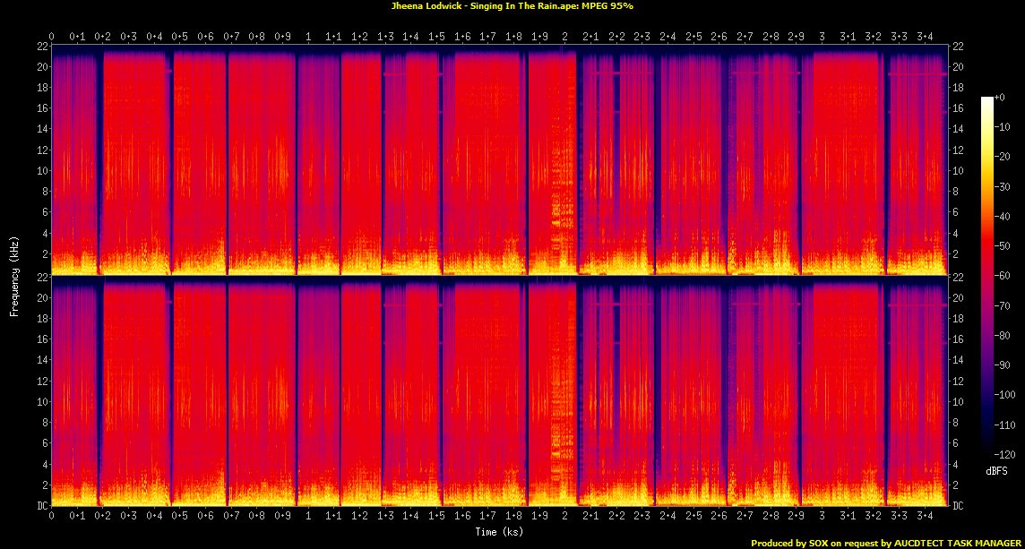Click the -60 label on dBFS scale
Image resolution: width=1025 pixels, height=549 pixels.
(x=1004, y=276)
